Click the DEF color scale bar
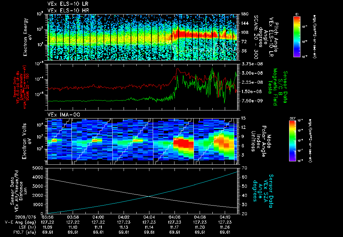This screenshot has width=343, height=237. (292, 141)
